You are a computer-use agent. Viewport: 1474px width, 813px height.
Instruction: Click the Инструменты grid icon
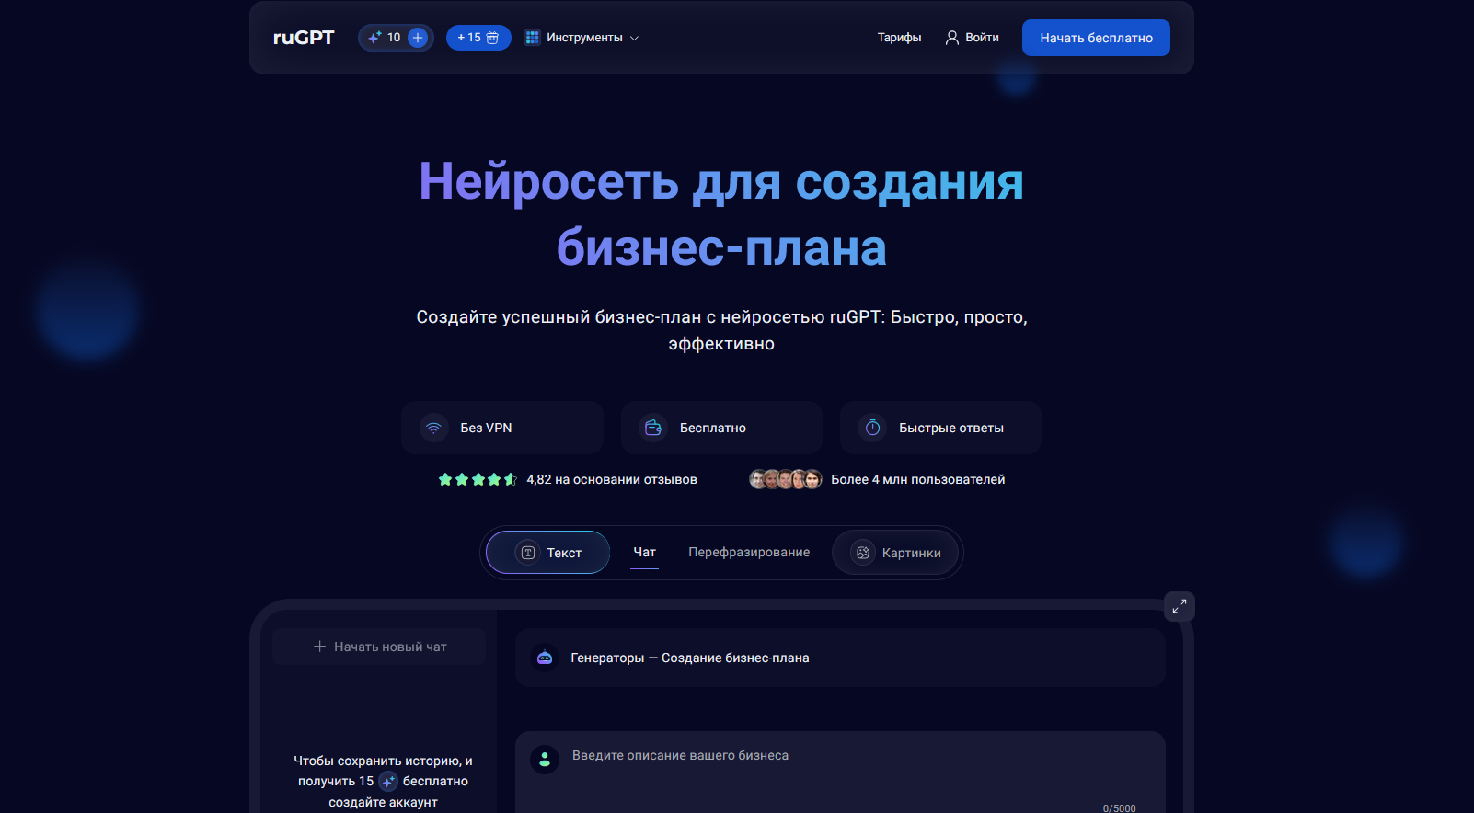click(x=532, y=38)
